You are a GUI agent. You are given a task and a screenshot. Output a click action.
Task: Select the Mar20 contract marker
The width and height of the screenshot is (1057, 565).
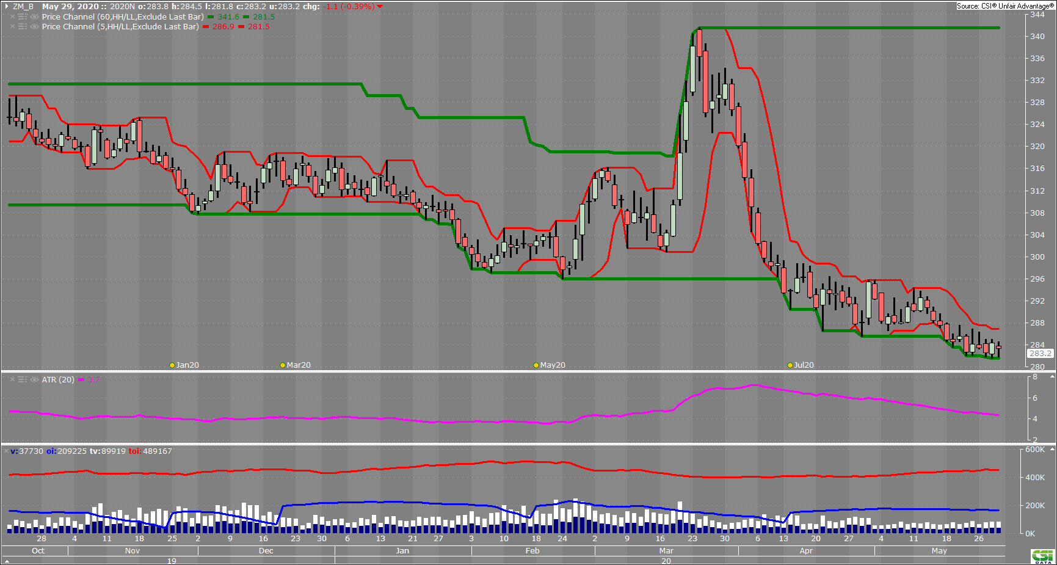283,365
